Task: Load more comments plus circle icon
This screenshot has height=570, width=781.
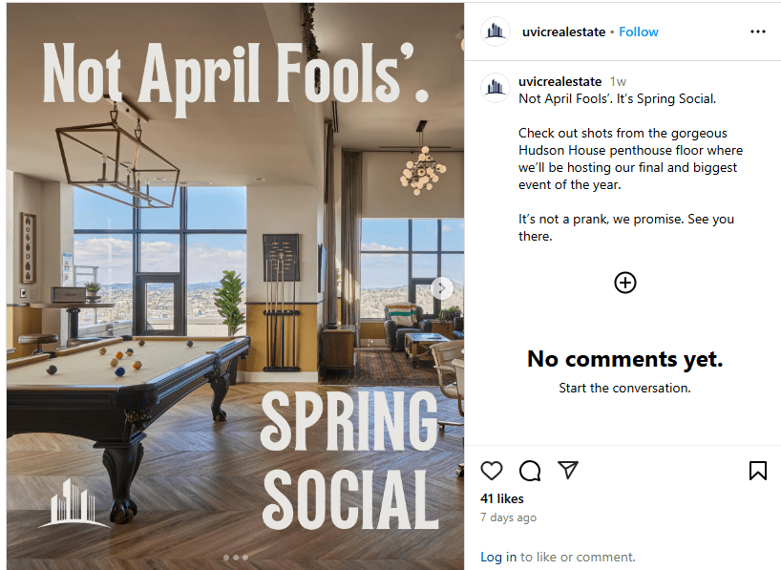Action: 624,283
